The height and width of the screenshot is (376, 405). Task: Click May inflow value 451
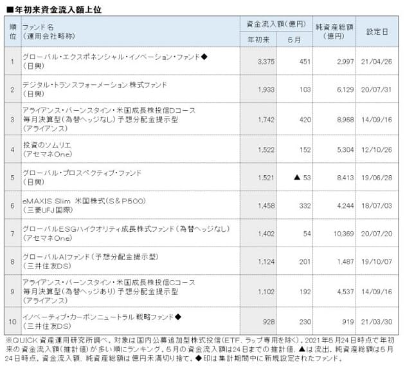pos(305,62)
